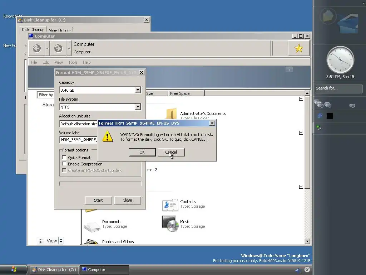Open the Capacity dropdown
Image resolution: width=366 pixels, height=275 pixels.
coord(138,90)
